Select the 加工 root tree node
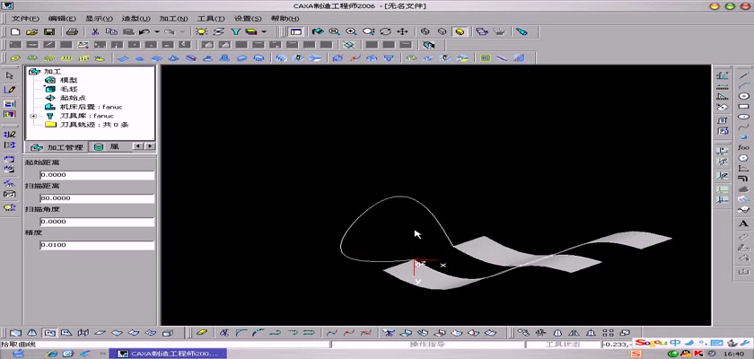This screenshot has width=754, height=359. click(52, 71)
